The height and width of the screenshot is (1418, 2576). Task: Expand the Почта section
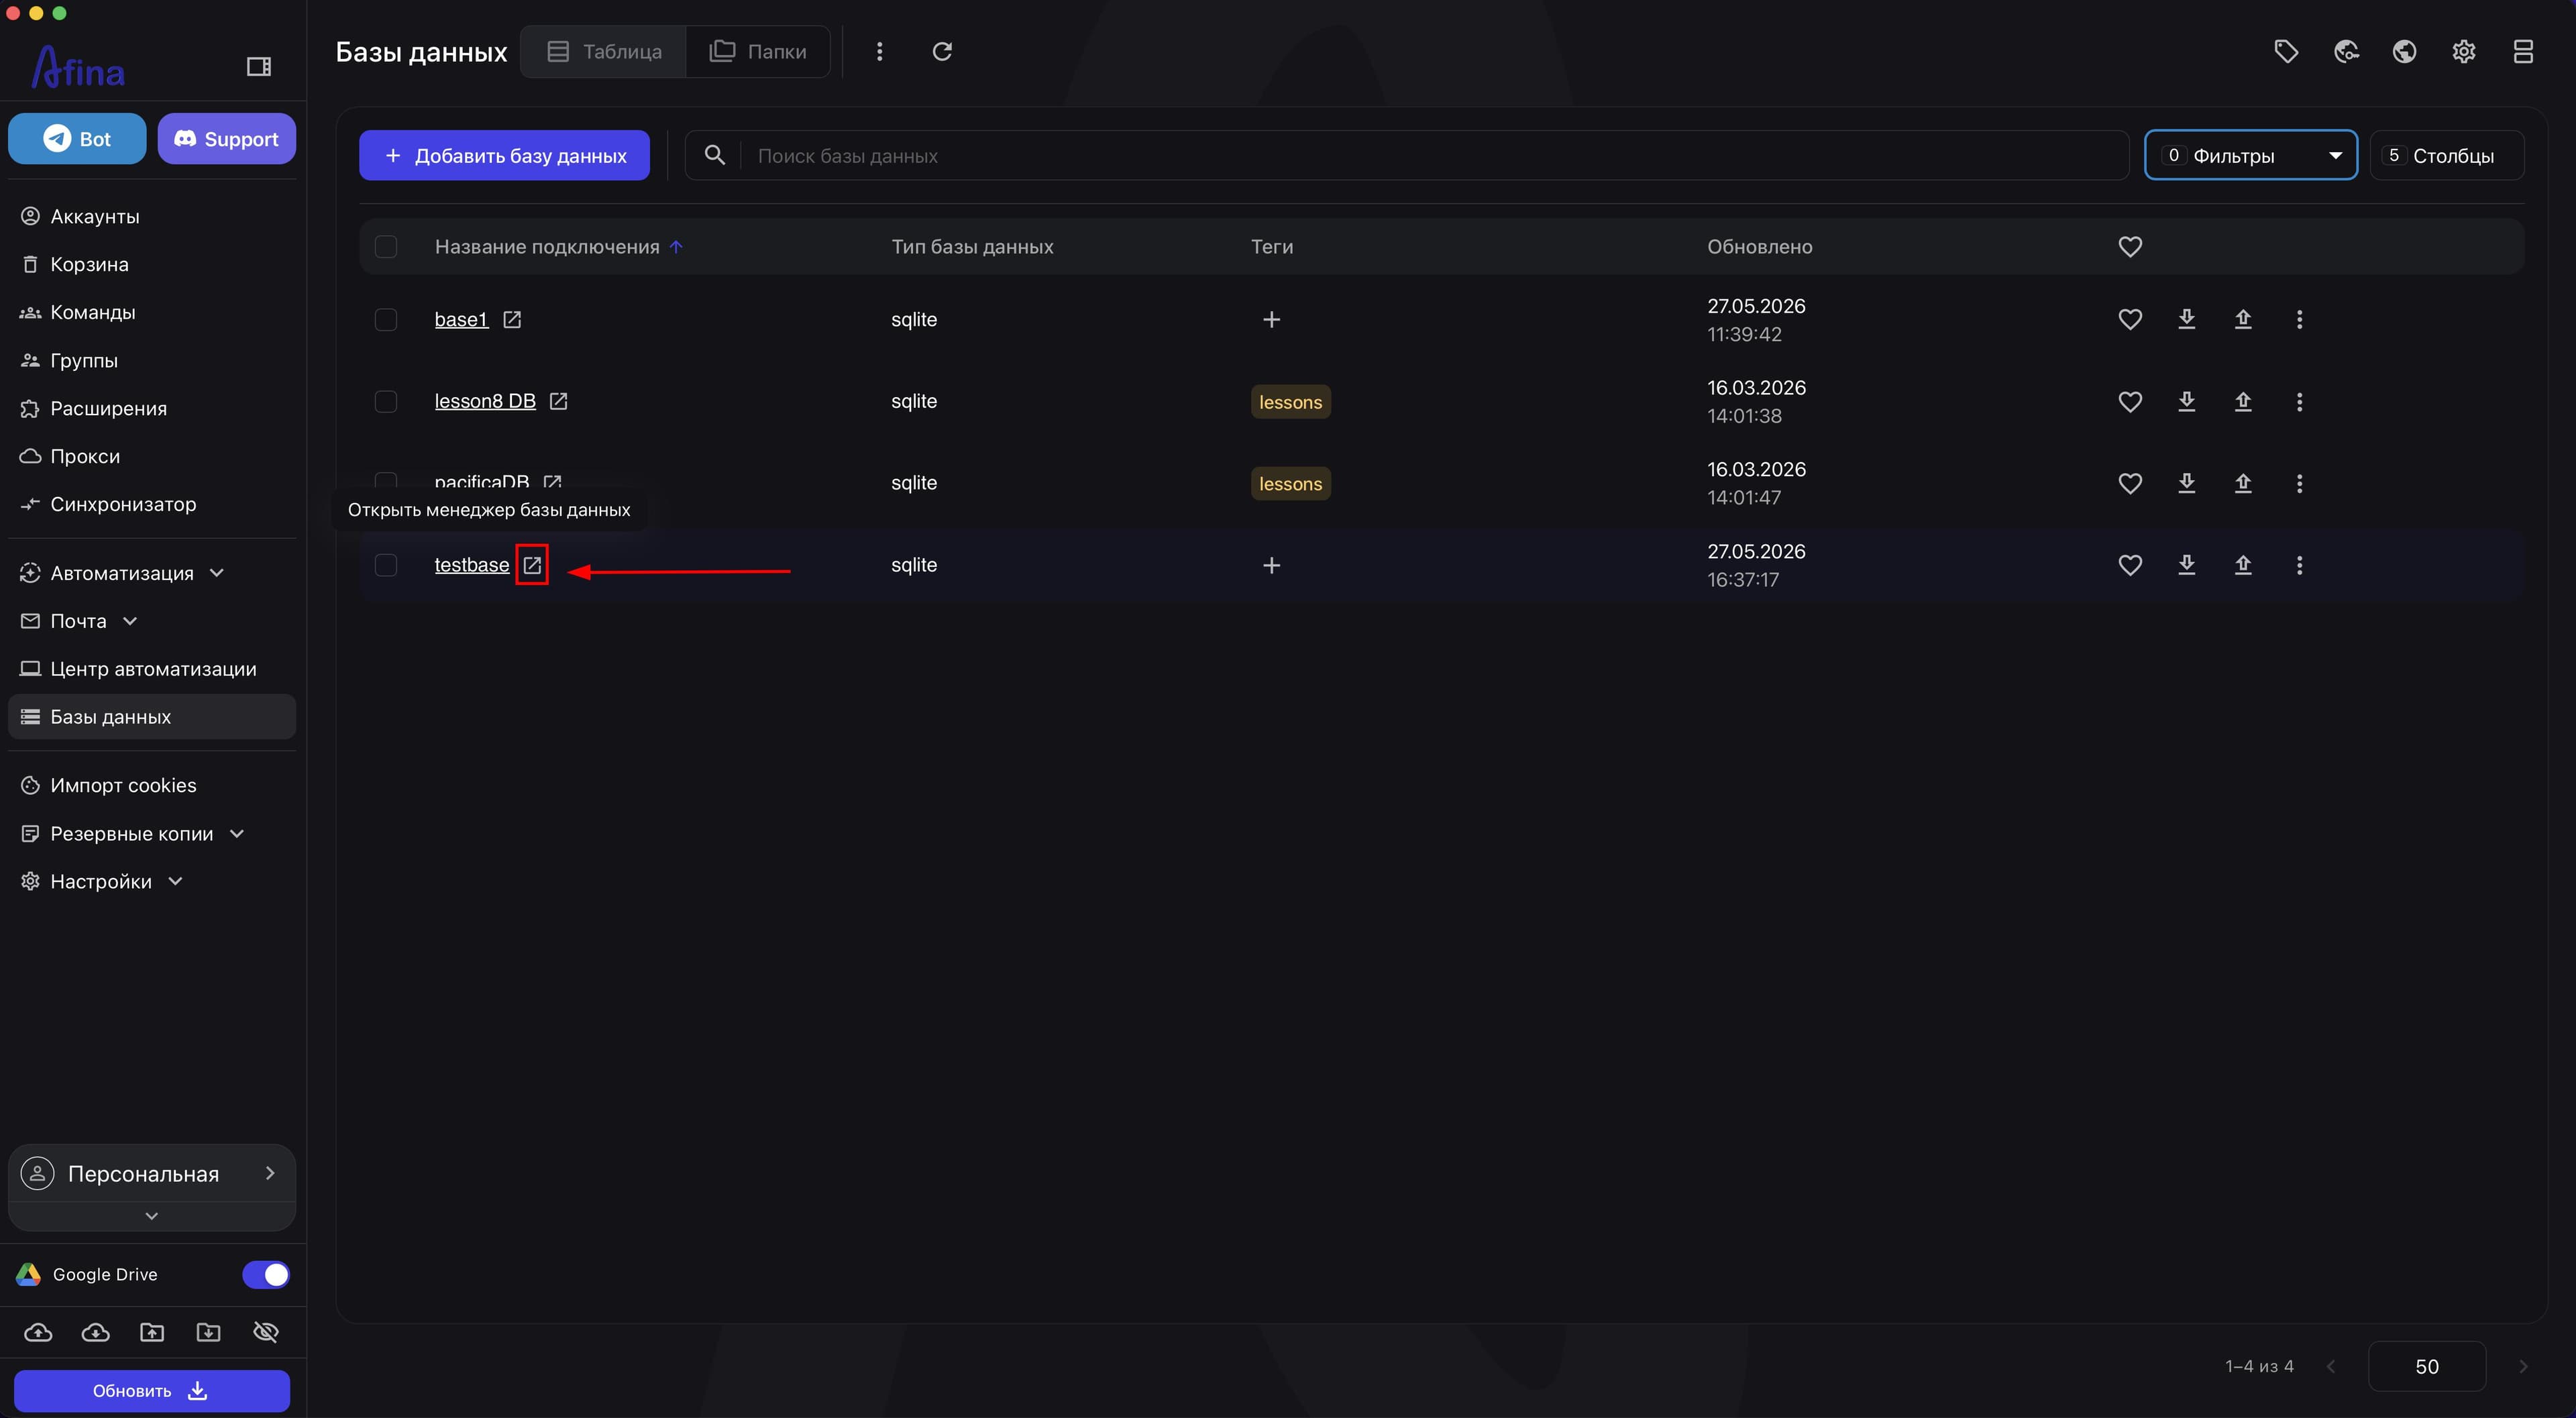click(x=130, y=621)
